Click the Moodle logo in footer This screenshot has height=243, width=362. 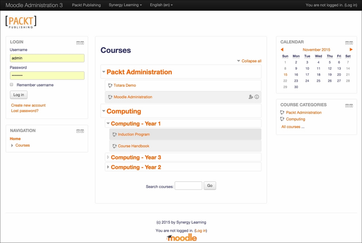181,238
